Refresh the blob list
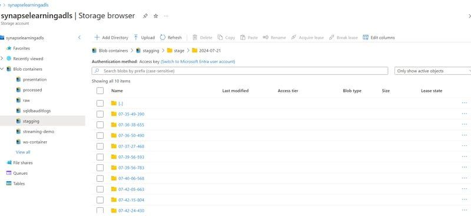471x216 pixels. 171,38
